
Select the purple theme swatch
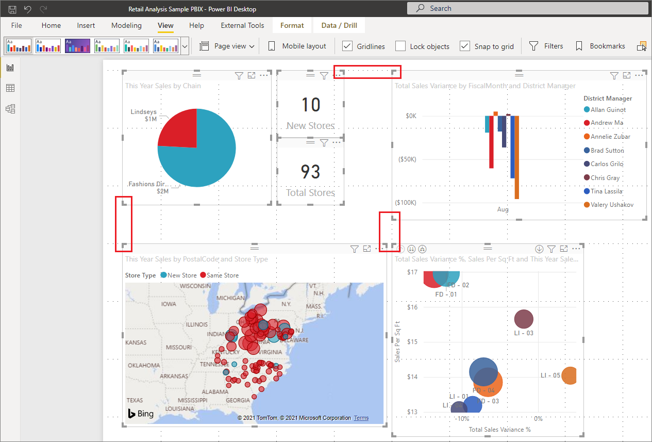click(x=78, y=46)
